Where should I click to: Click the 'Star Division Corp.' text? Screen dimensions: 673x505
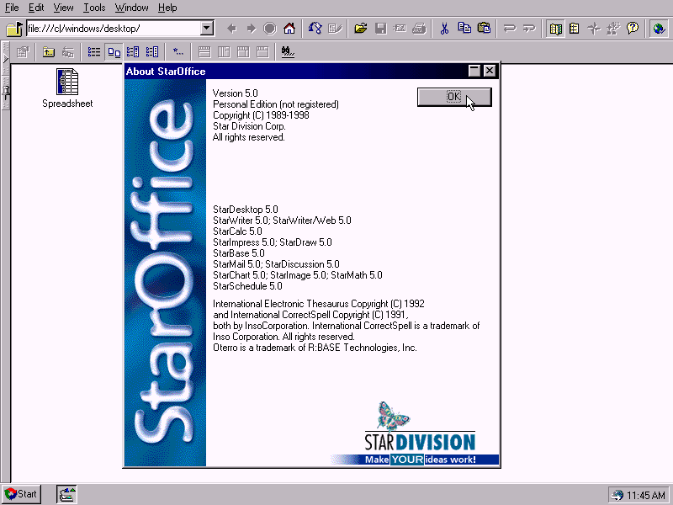[x=249, y=126]
